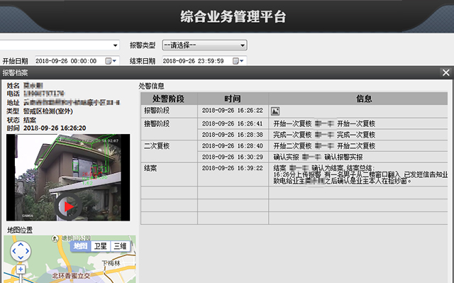The width and height of the screenshot is (454, 283).
Task: Zoom in the map with plus button
Action: 21,270
